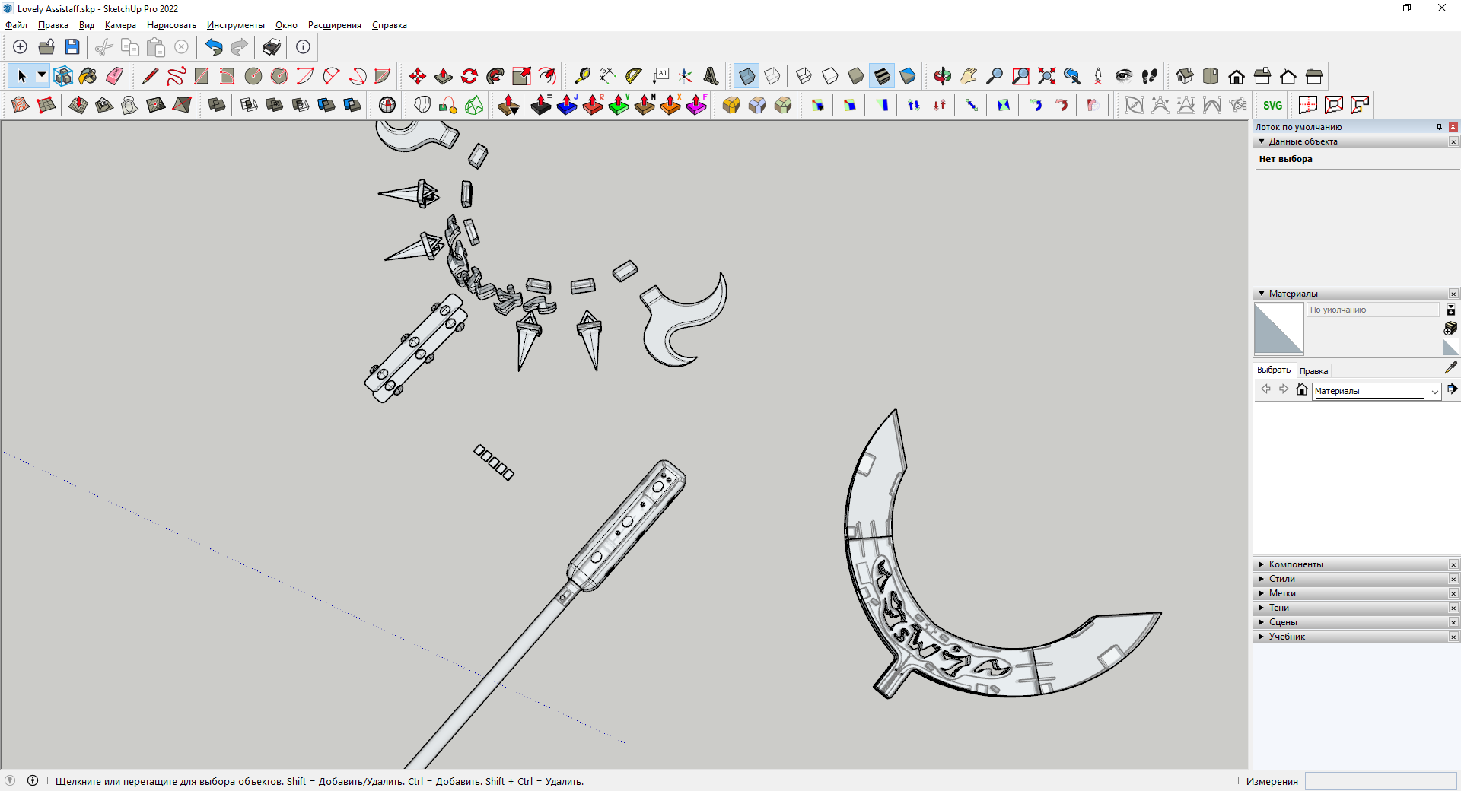This screenshot has width=1461, height=791.
Task: Expand the Стили panel
Action: (x=1262, y=579)
